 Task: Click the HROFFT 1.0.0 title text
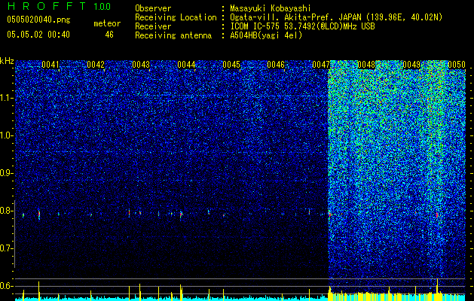coord(59,6)
